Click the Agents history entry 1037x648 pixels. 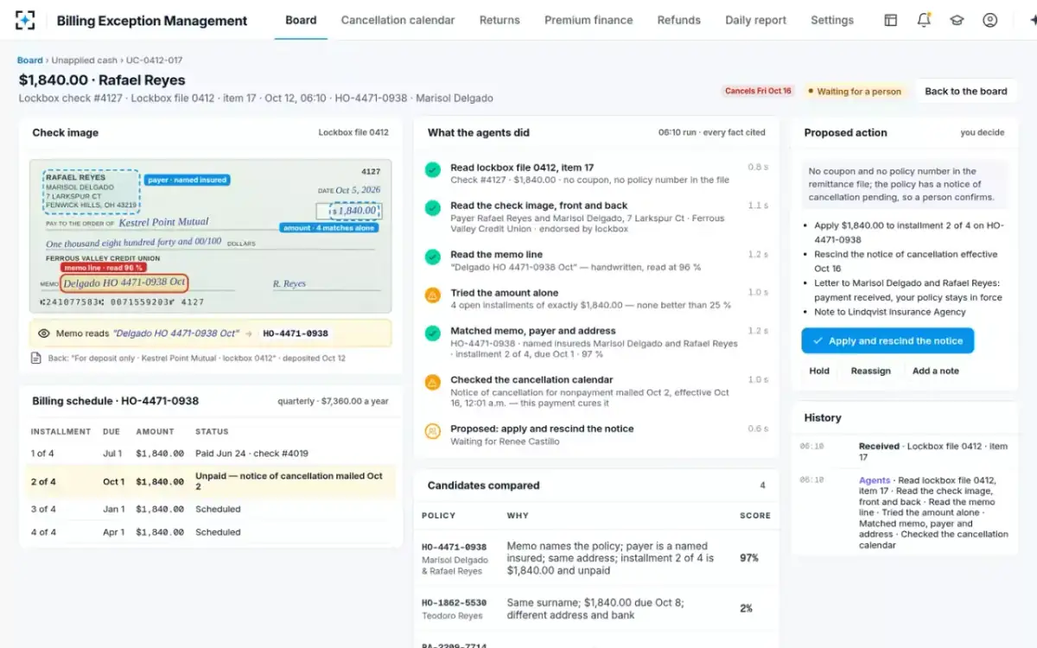(x=906, y=512)
